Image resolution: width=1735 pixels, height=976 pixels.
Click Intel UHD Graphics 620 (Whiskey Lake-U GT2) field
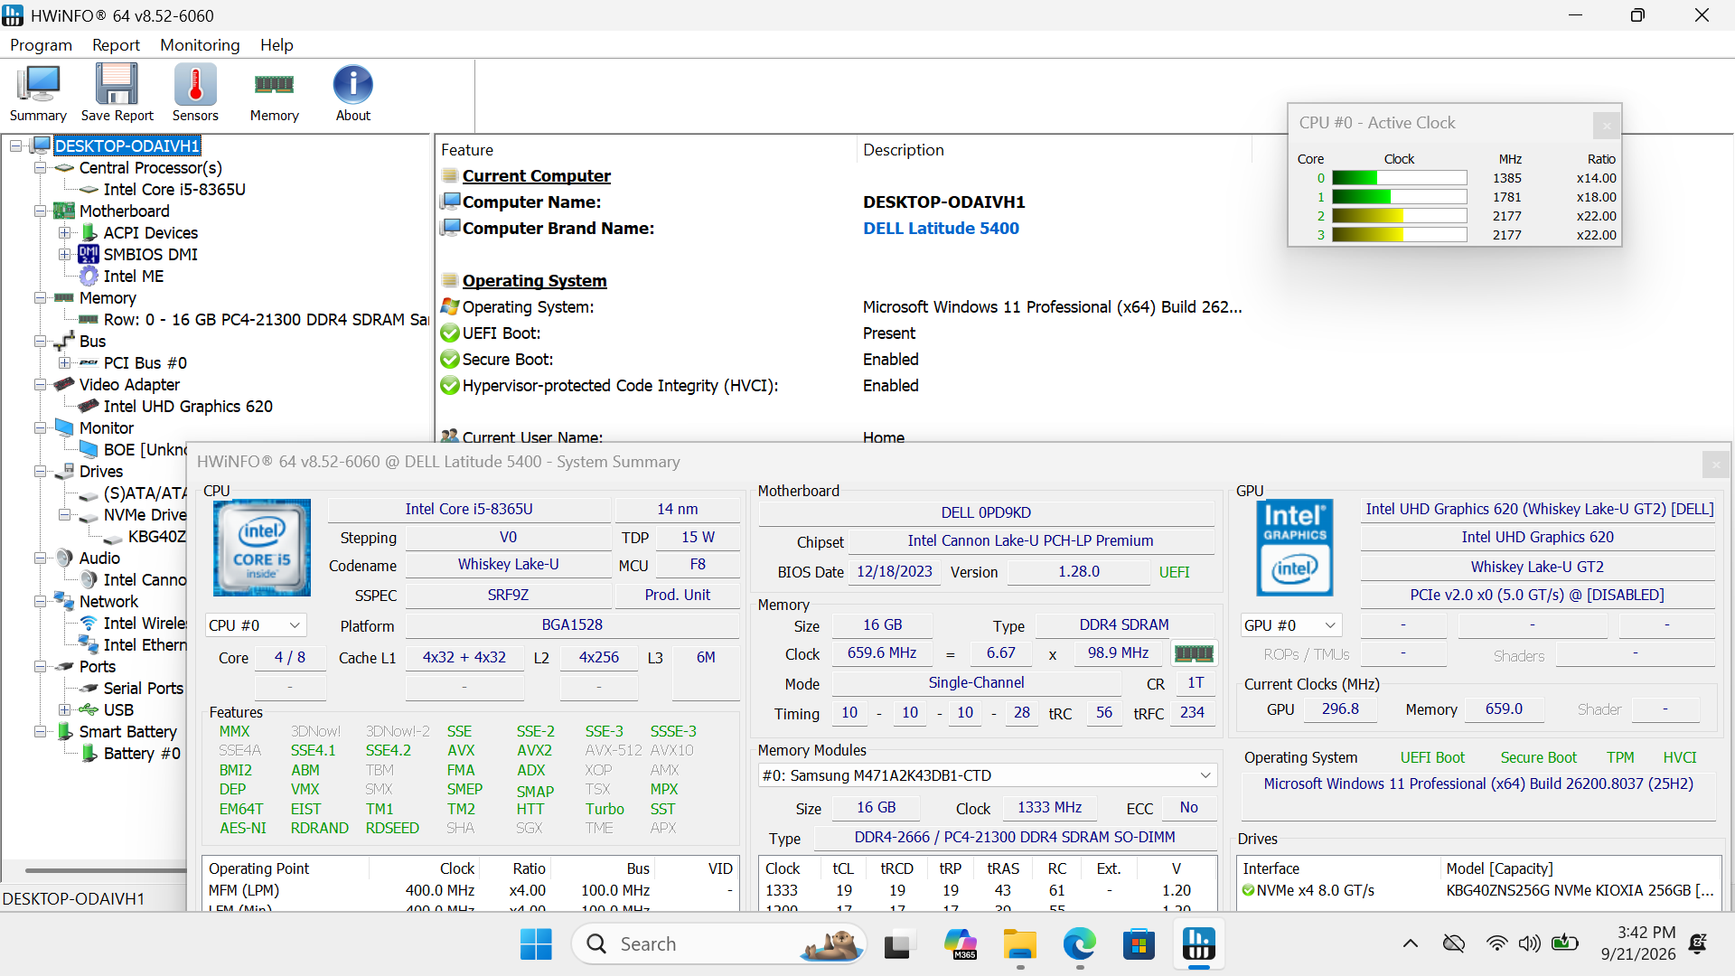point(1539,510)
